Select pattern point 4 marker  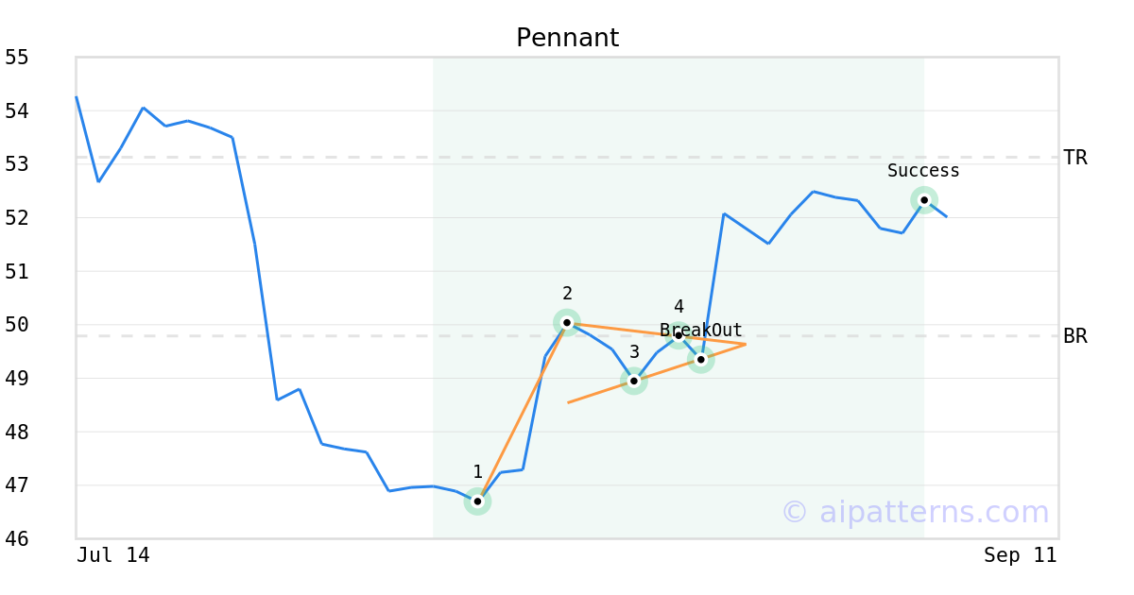tap(679, 335)
